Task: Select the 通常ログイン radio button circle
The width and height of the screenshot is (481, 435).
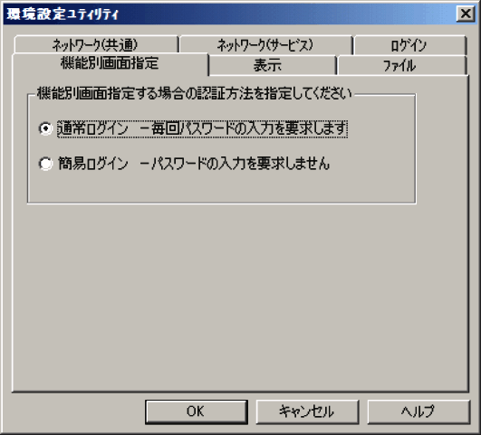Action: click(45, 128)
